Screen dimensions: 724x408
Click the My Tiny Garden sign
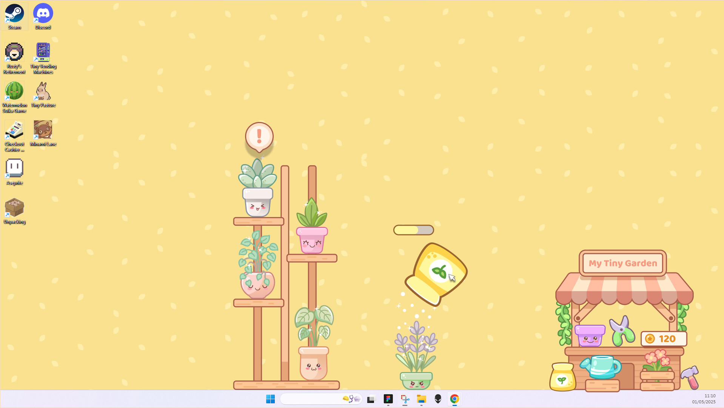coord(623,263)
